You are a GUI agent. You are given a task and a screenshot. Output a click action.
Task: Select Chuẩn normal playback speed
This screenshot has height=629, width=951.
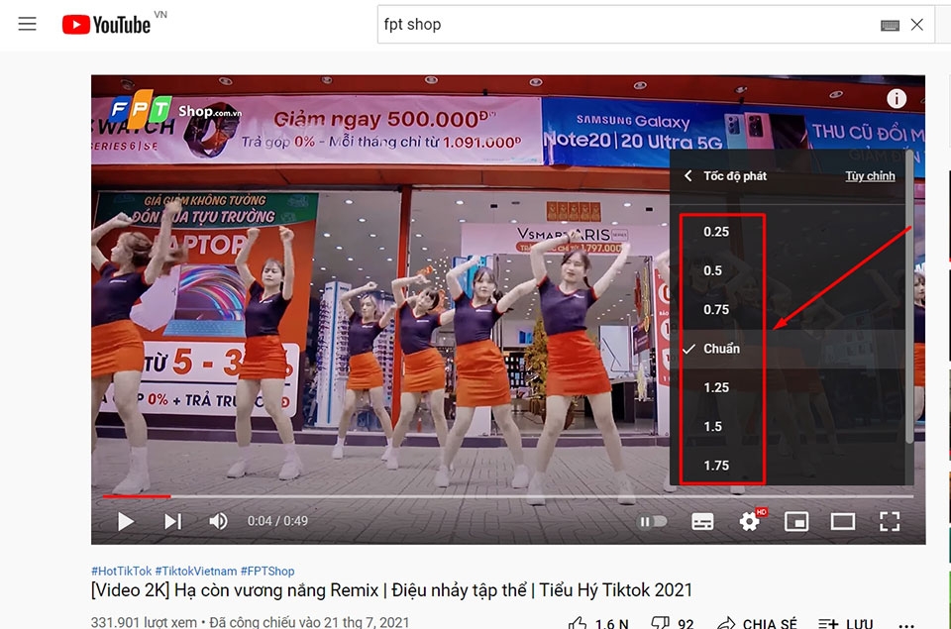point(788,349)
